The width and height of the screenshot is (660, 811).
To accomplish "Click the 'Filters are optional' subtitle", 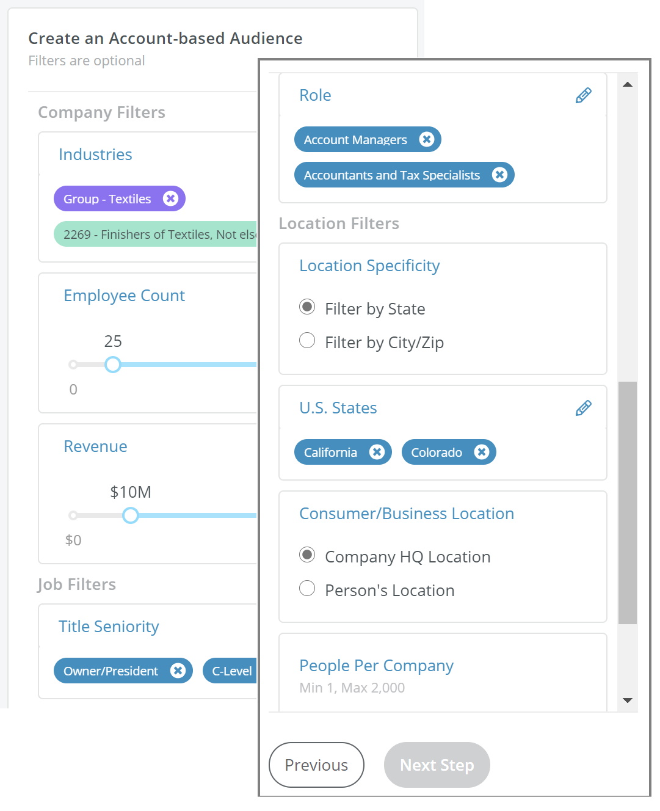I will 87,60.
